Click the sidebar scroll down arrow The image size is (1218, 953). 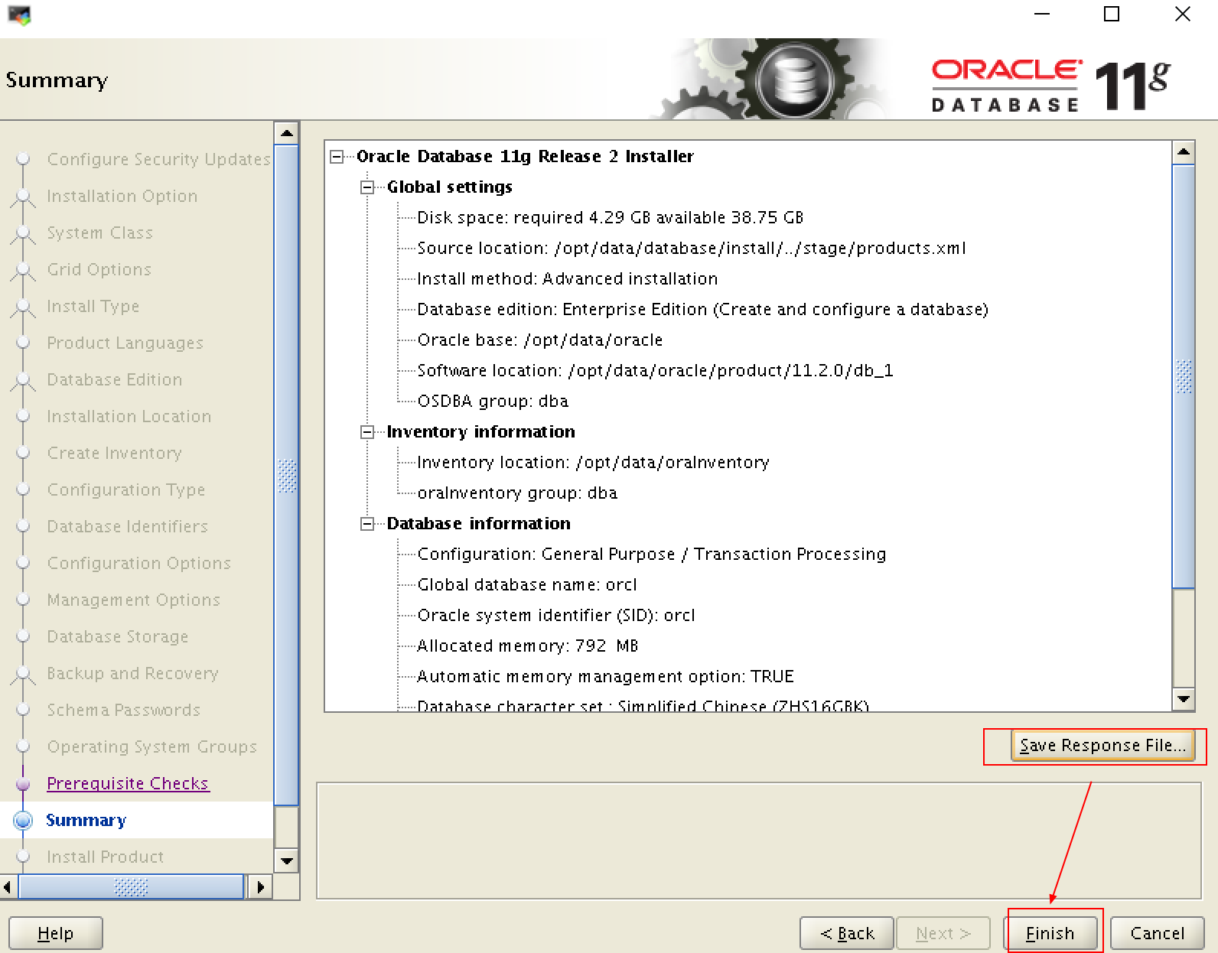[x=286, y=860]
